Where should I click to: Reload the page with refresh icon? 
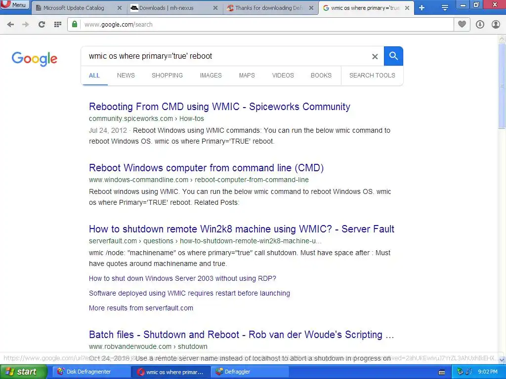tap(42, 25)
